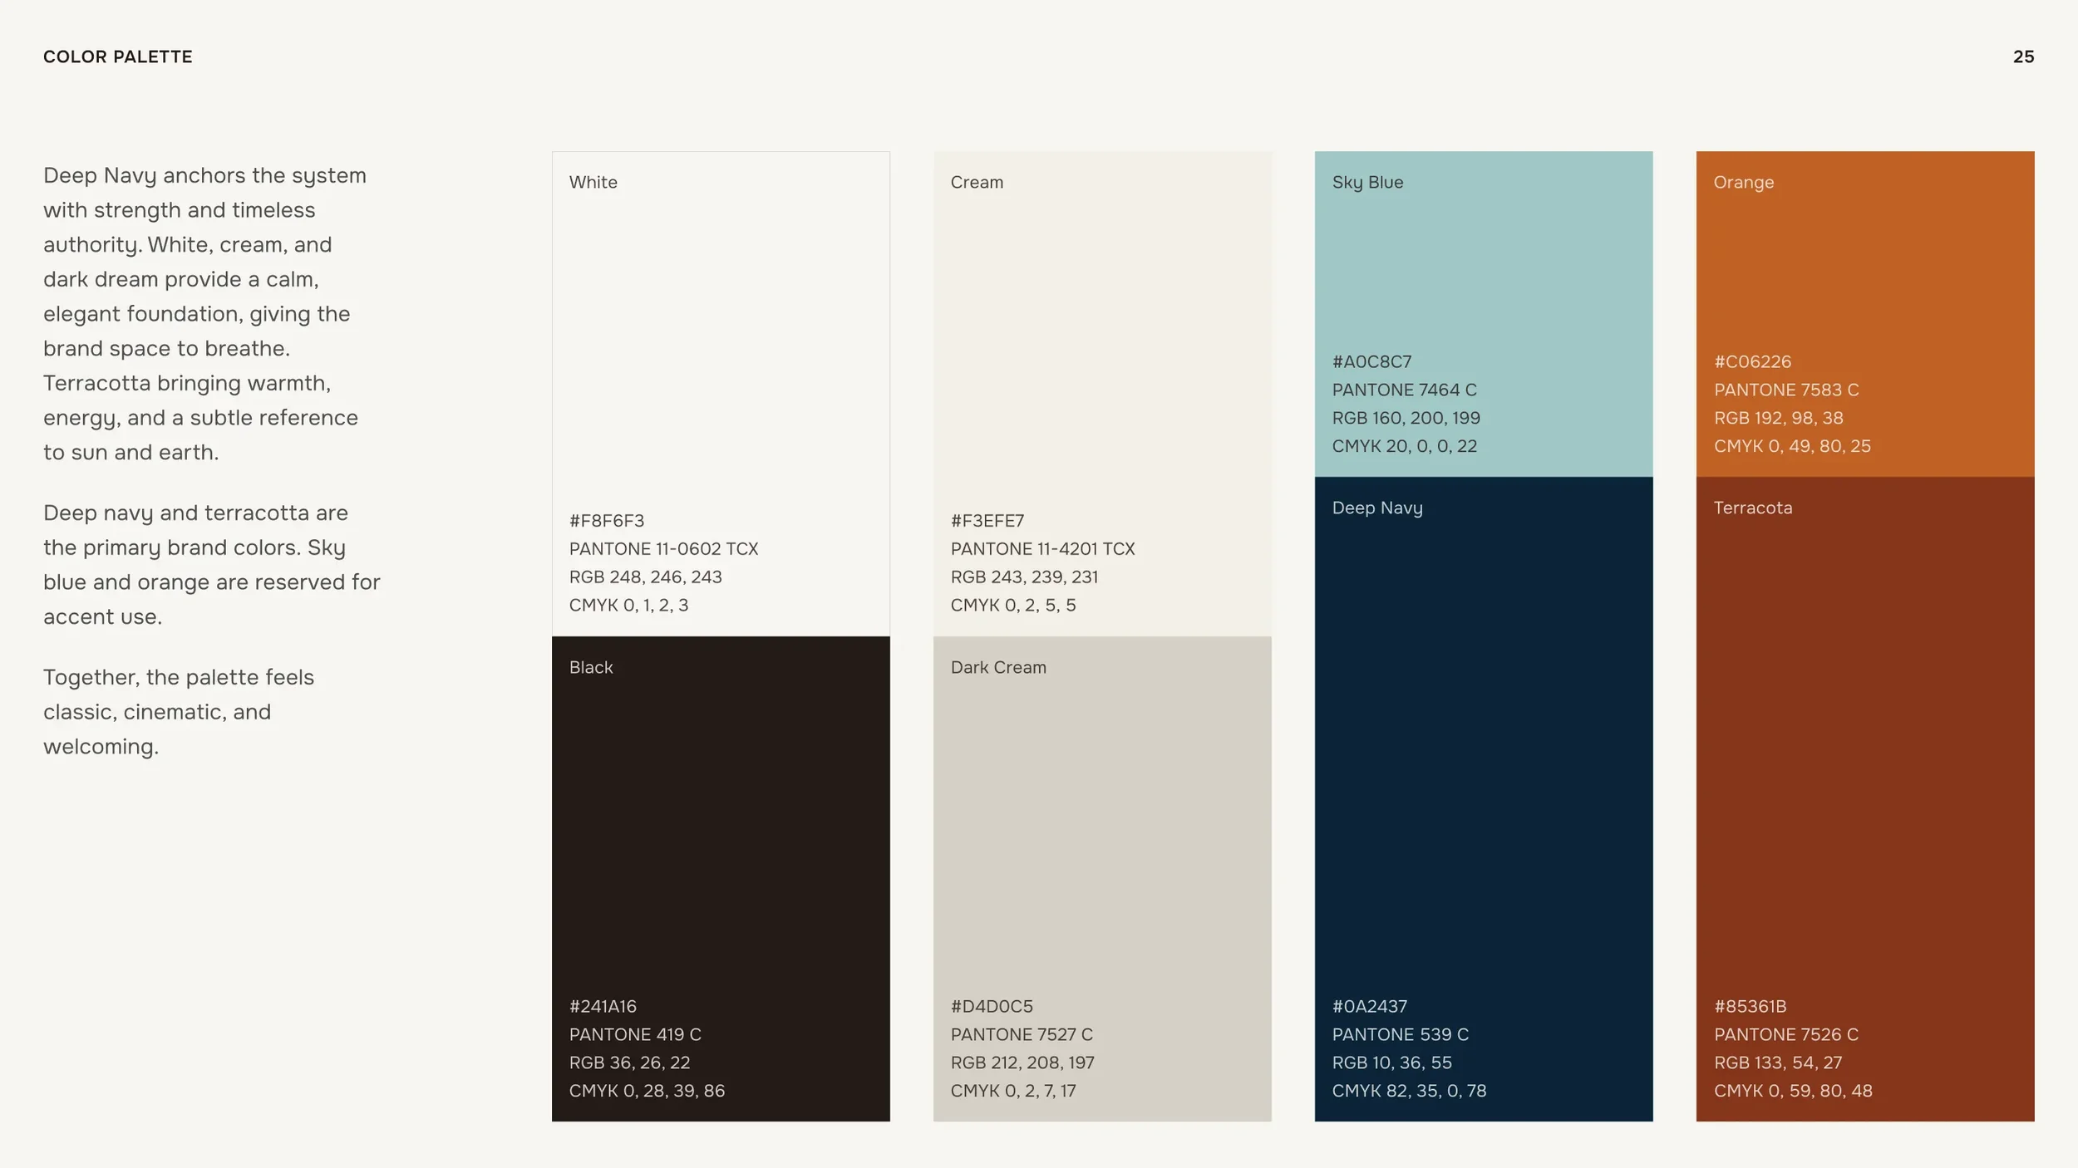The width and height of the screenshot is (2078, 1168).
Task: Click the hex code #241A16
Action: [603, 1007]
